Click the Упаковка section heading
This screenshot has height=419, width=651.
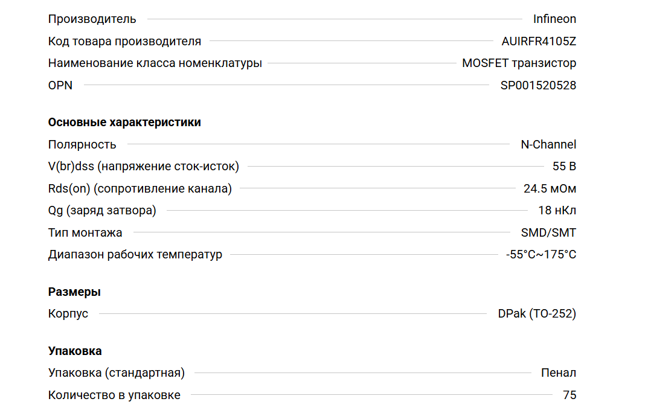(75, 351)
